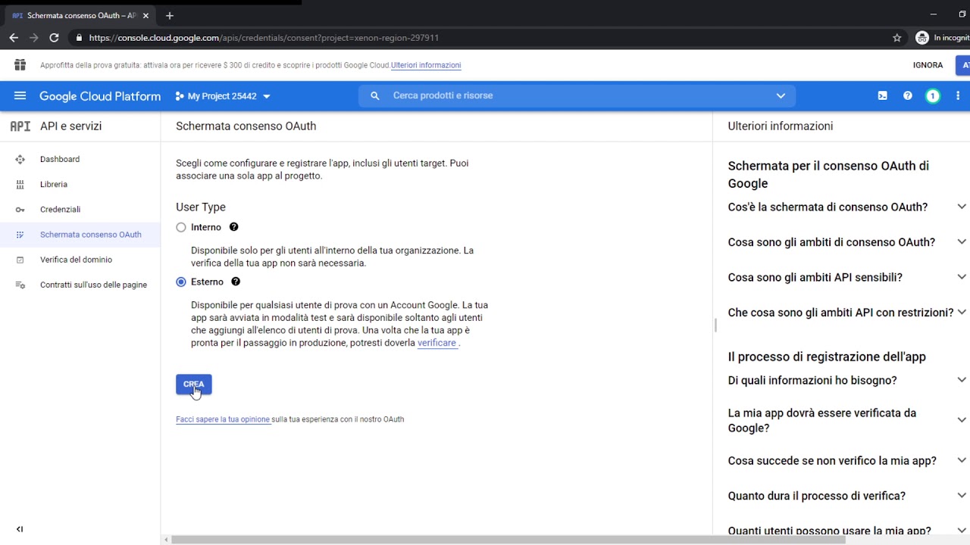970x545 pixels.
Task: Go back with the browser back arrow
Action: tap(14, 38)
